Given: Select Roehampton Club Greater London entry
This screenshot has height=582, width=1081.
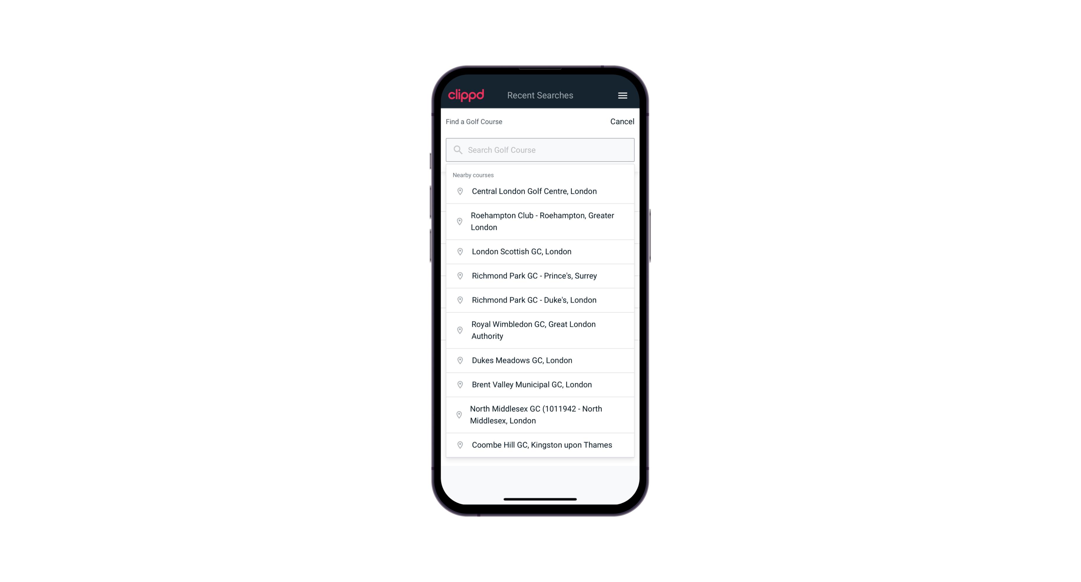Looking at the screenshot, I should (540, 221).
